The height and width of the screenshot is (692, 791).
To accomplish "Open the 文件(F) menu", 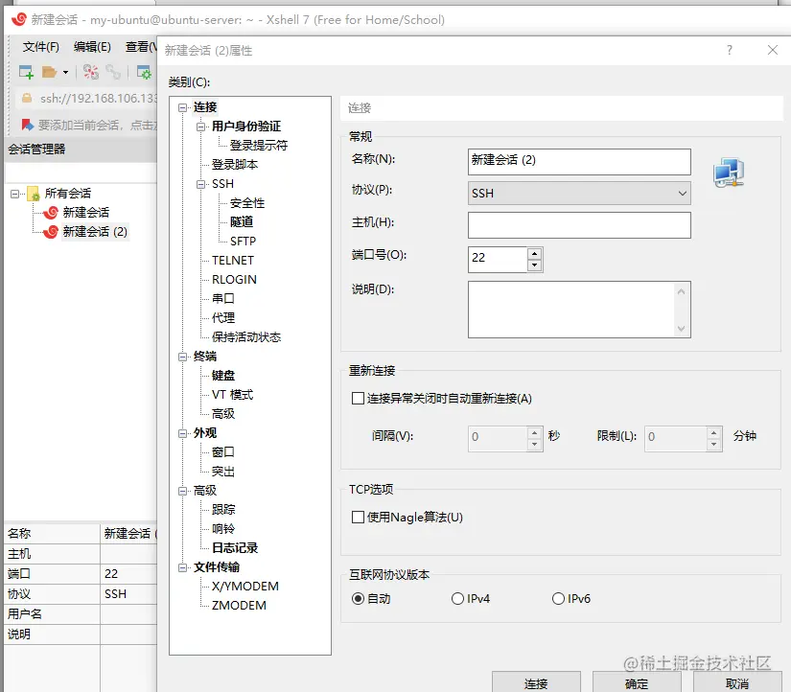I will [41, 47].
